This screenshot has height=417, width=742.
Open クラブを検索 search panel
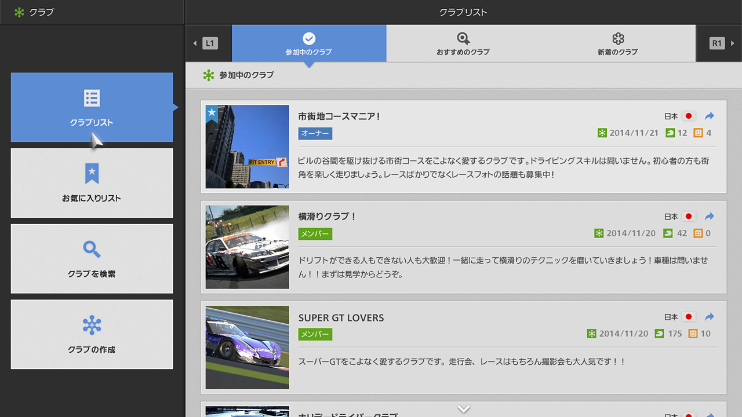[92, 259]
